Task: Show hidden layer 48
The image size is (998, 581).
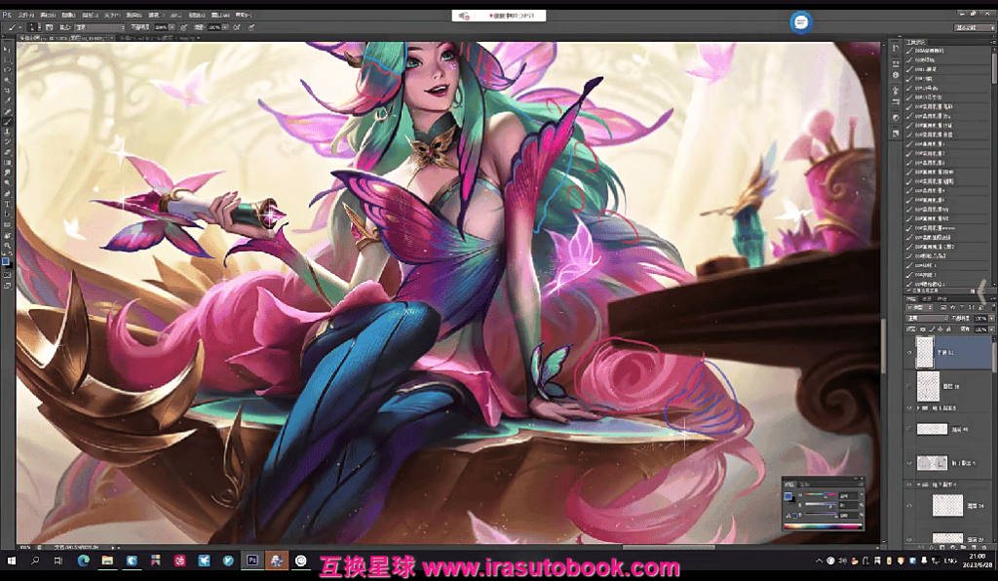Action: [909, 430]
